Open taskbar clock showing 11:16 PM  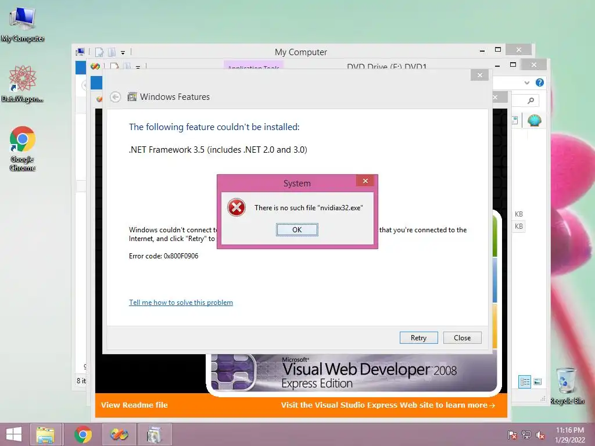pos(569,434)
